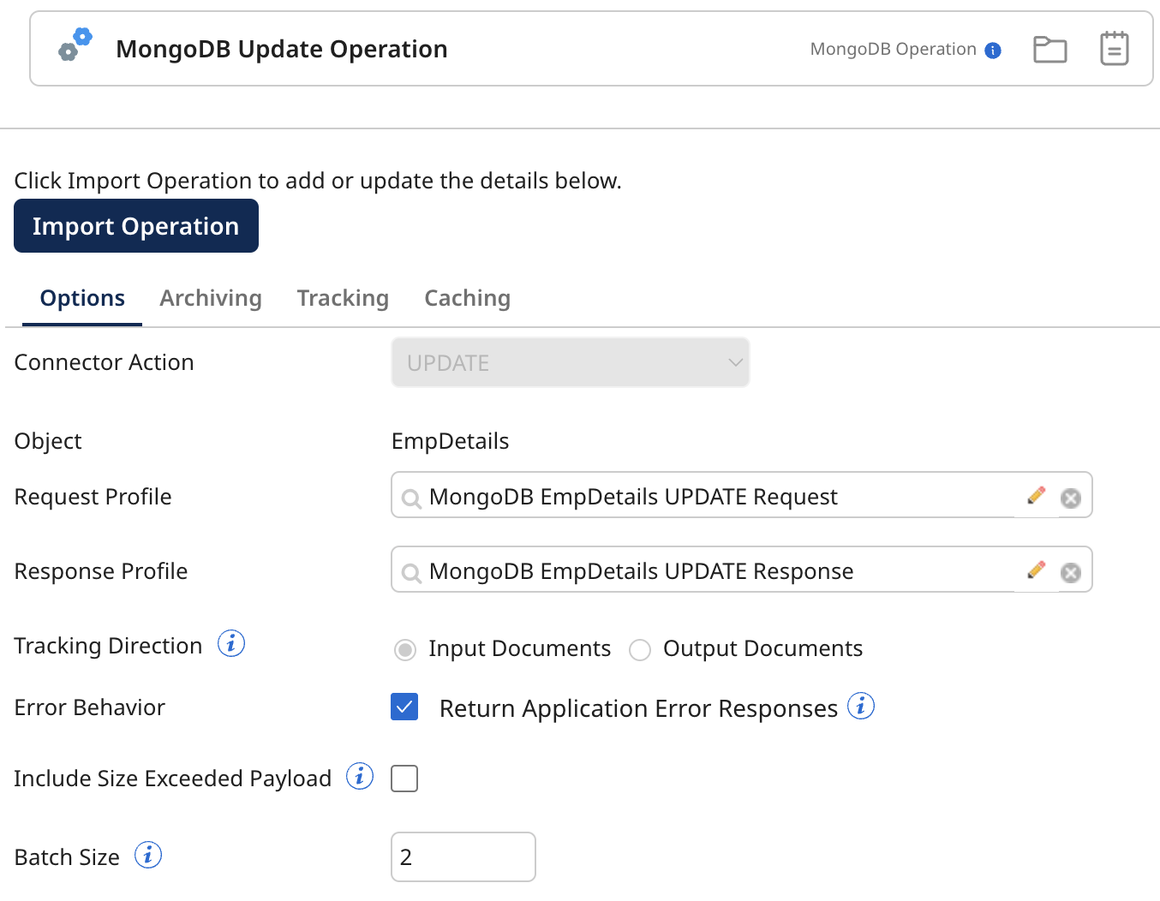Open the Connector Action UPDATE dropdown

coord(571,362)
